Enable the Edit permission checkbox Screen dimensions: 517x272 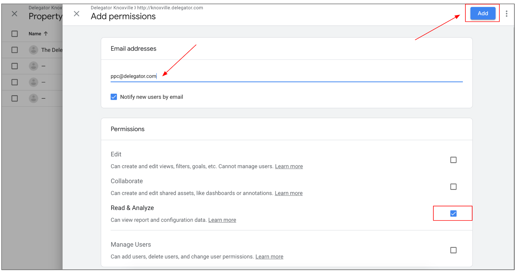pos(453,160)
